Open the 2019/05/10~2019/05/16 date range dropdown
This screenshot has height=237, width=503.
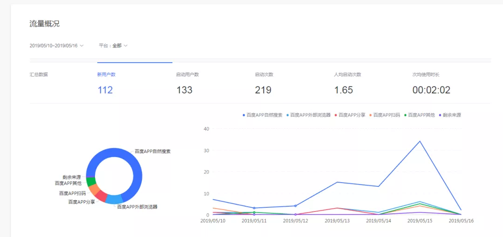(56, 46)
